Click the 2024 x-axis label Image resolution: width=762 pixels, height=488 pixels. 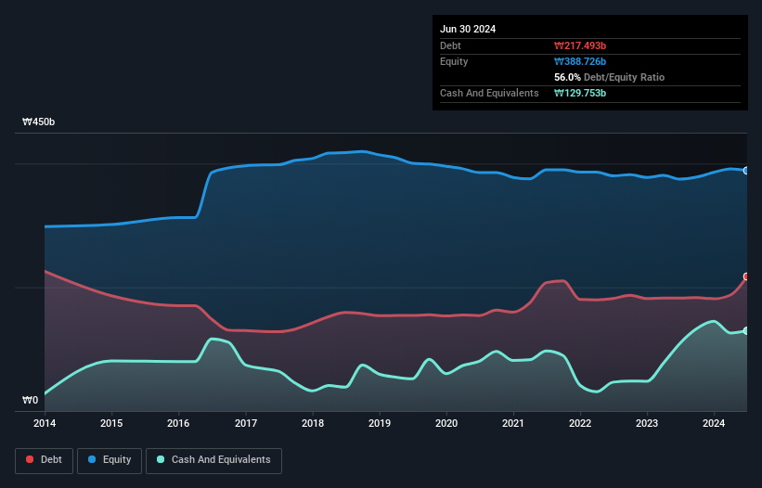point(714,423)
